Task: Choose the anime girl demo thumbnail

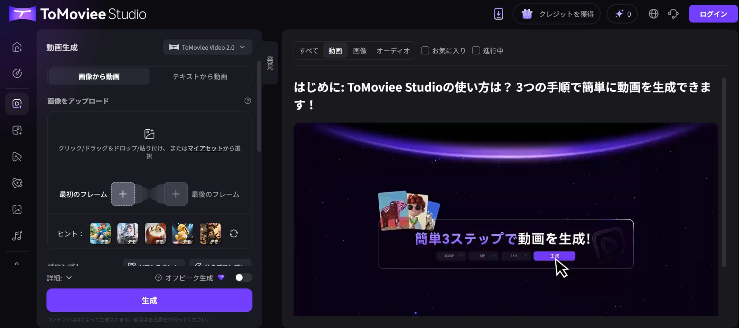Action: tap(128, 234)
